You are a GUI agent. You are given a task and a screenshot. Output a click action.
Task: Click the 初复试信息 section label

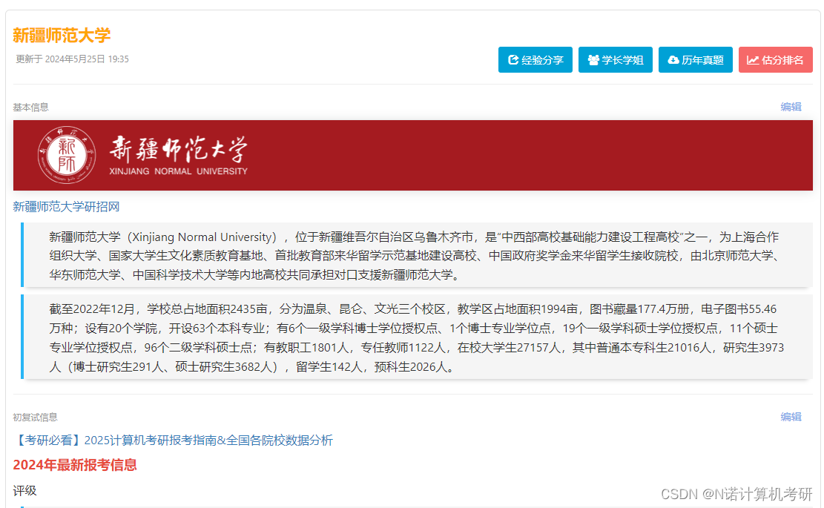pos(35,417)
